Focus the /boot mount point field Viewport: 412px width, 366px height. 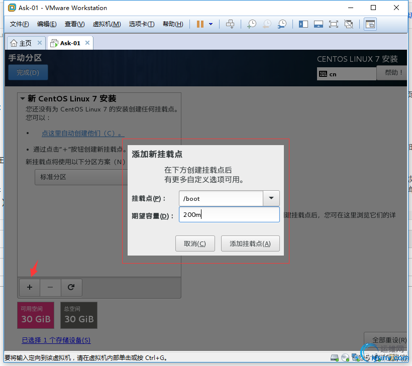pyautogui.click(x=221, y=198)
